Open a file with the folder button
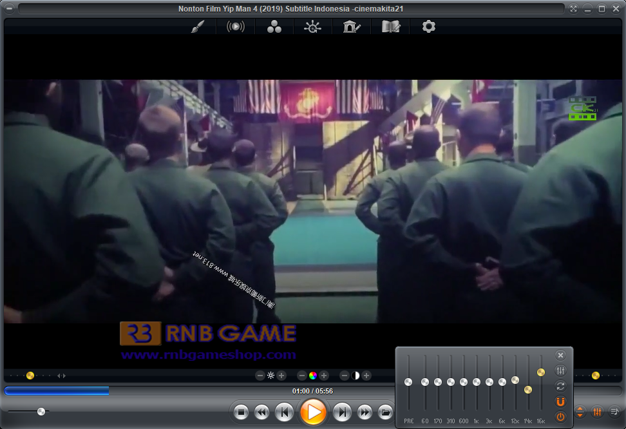This screenshot has height=429, width=626. tap(385, 412)
